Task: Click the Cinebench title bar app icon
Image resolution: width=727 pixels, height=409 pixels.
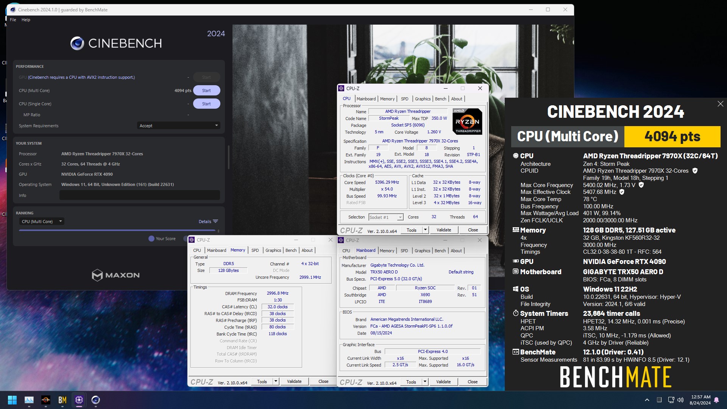Action: click(x=12, y=9)
